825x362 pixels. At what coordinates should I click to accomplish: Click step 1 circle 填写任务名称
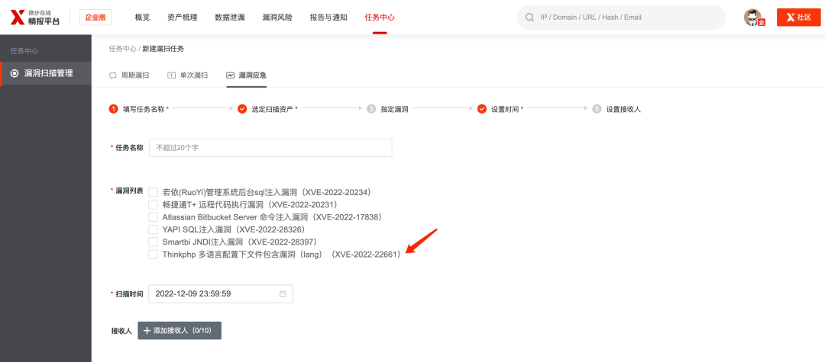(113, 109)
